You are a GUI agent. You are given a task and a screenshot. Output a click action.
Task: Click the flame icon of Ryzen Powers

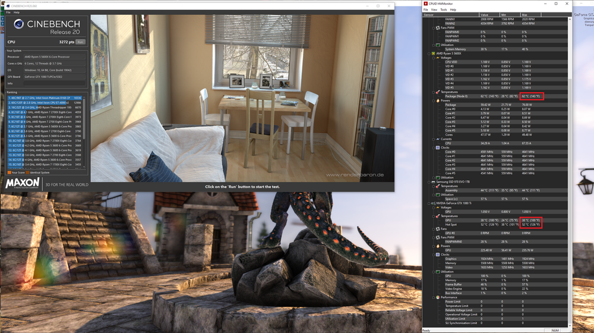pos(438,100)
